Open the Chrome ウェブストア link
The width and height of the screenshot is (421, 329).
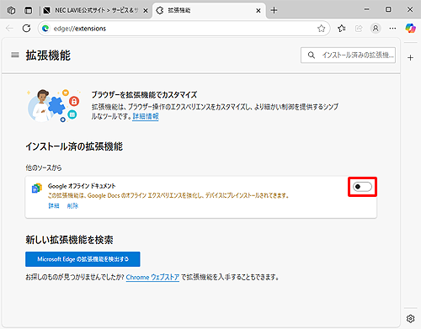(152, 277)
